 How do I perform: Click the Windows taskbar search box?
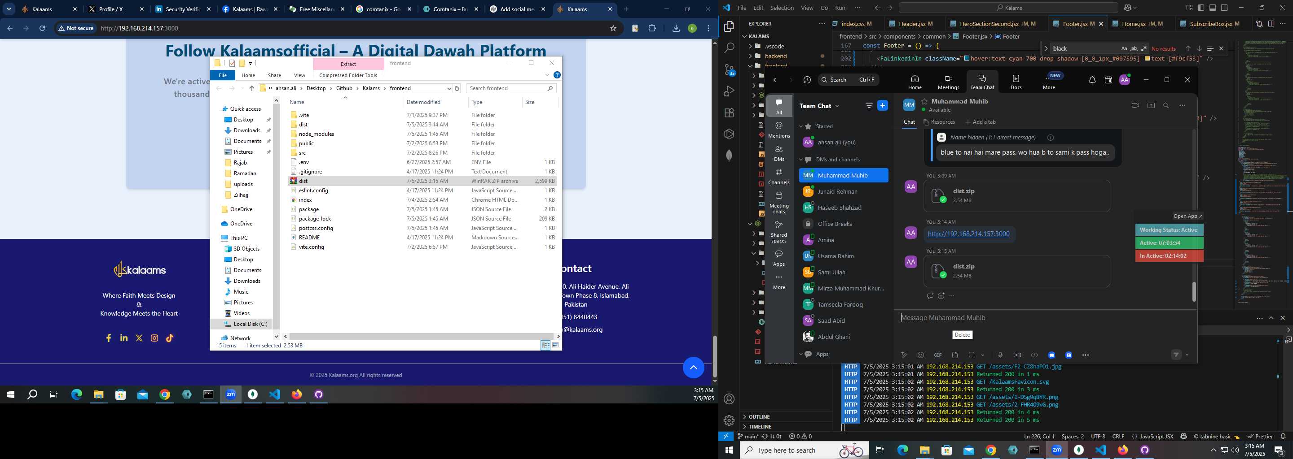click(x=804, y=450)
